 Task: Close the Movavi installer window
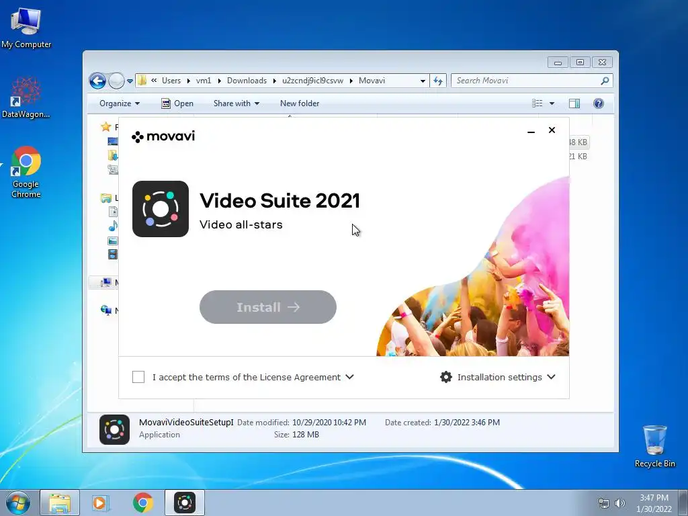[x=552, y=130]
